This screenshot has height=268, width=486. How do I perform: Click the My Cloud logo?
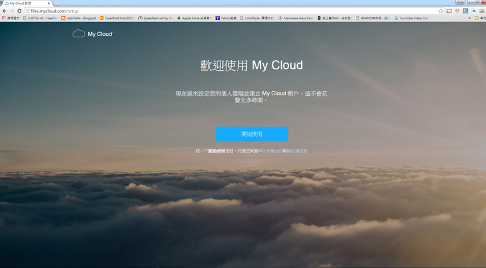pos(92,33)
